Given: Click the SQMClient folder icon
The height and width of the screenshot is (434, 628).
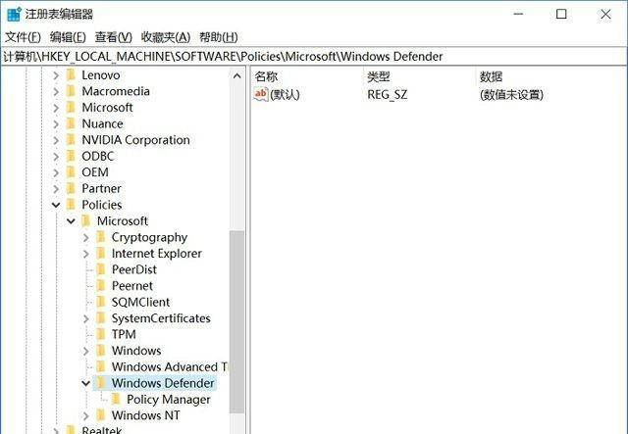Looking at the screenshot, I should (x=101, y=302).
